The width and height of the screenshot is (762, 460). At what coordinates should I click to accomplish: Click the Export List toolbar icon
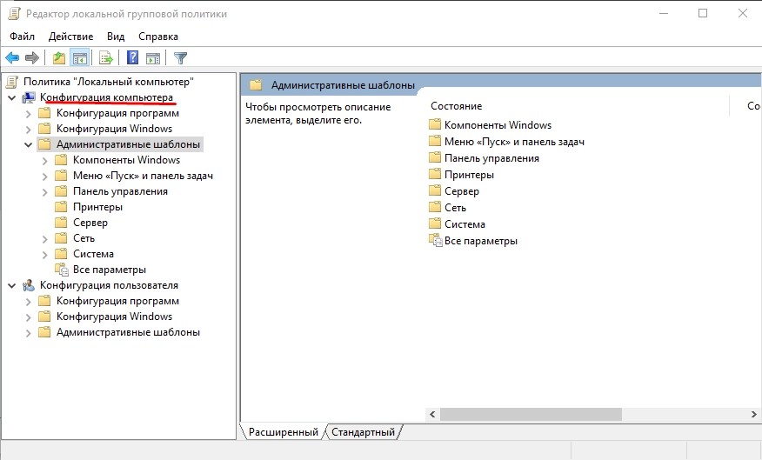pyautogui.click(x=106, y=58)
